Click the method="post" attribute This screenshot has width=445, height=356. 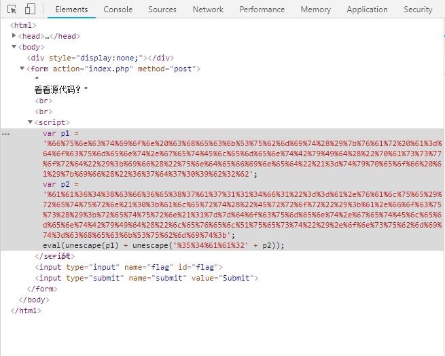pos(167,69)
